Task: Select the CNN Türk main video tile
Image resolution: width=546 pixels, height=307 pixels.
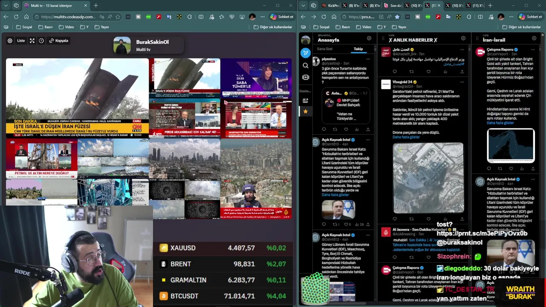Action: [x=77, y=98]
